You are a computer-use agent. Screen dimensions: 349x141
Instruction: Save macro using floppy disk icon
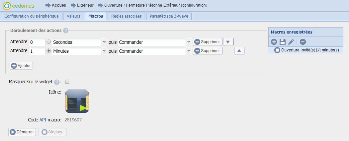tap(283, 41)
